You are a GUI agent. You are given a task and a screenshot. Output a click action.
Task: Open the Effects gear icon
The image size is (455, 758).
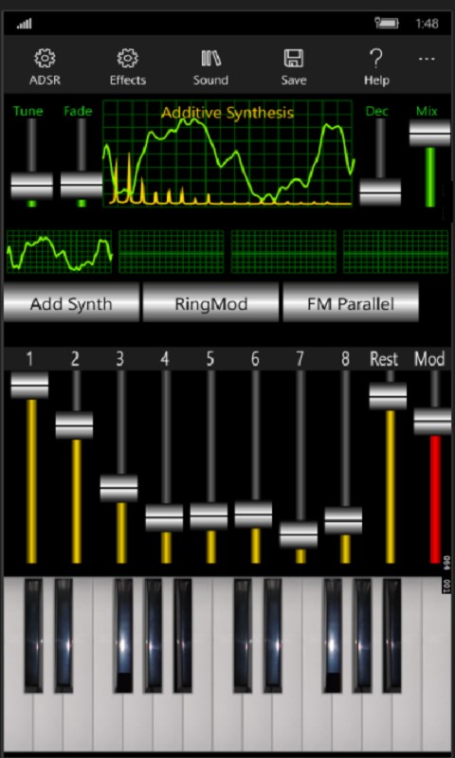[x=128, y=59]
